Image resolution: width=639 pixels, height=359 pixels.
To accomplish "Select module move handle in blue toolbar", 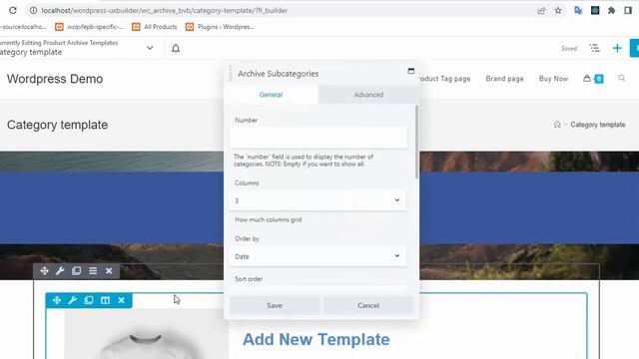I will click(x=57, y=300).
